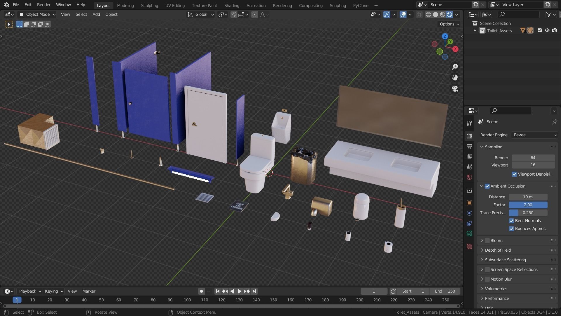Expand the Subsurface Scattering panel
Viewport: 561px width, 316px height.
[x=482, y=260]
